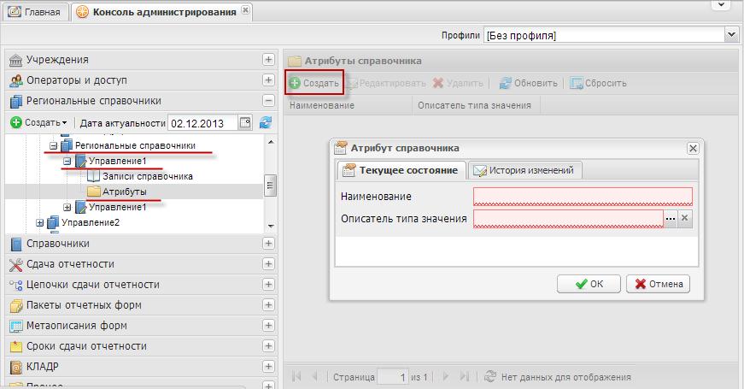Image resolution: width=744 pixels, height=389 pixels.
Task: Click Справочники book icon
Action: point(15,245)
